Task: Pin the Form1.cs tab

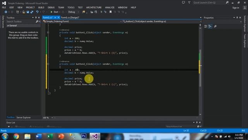Action: point(55,17)
